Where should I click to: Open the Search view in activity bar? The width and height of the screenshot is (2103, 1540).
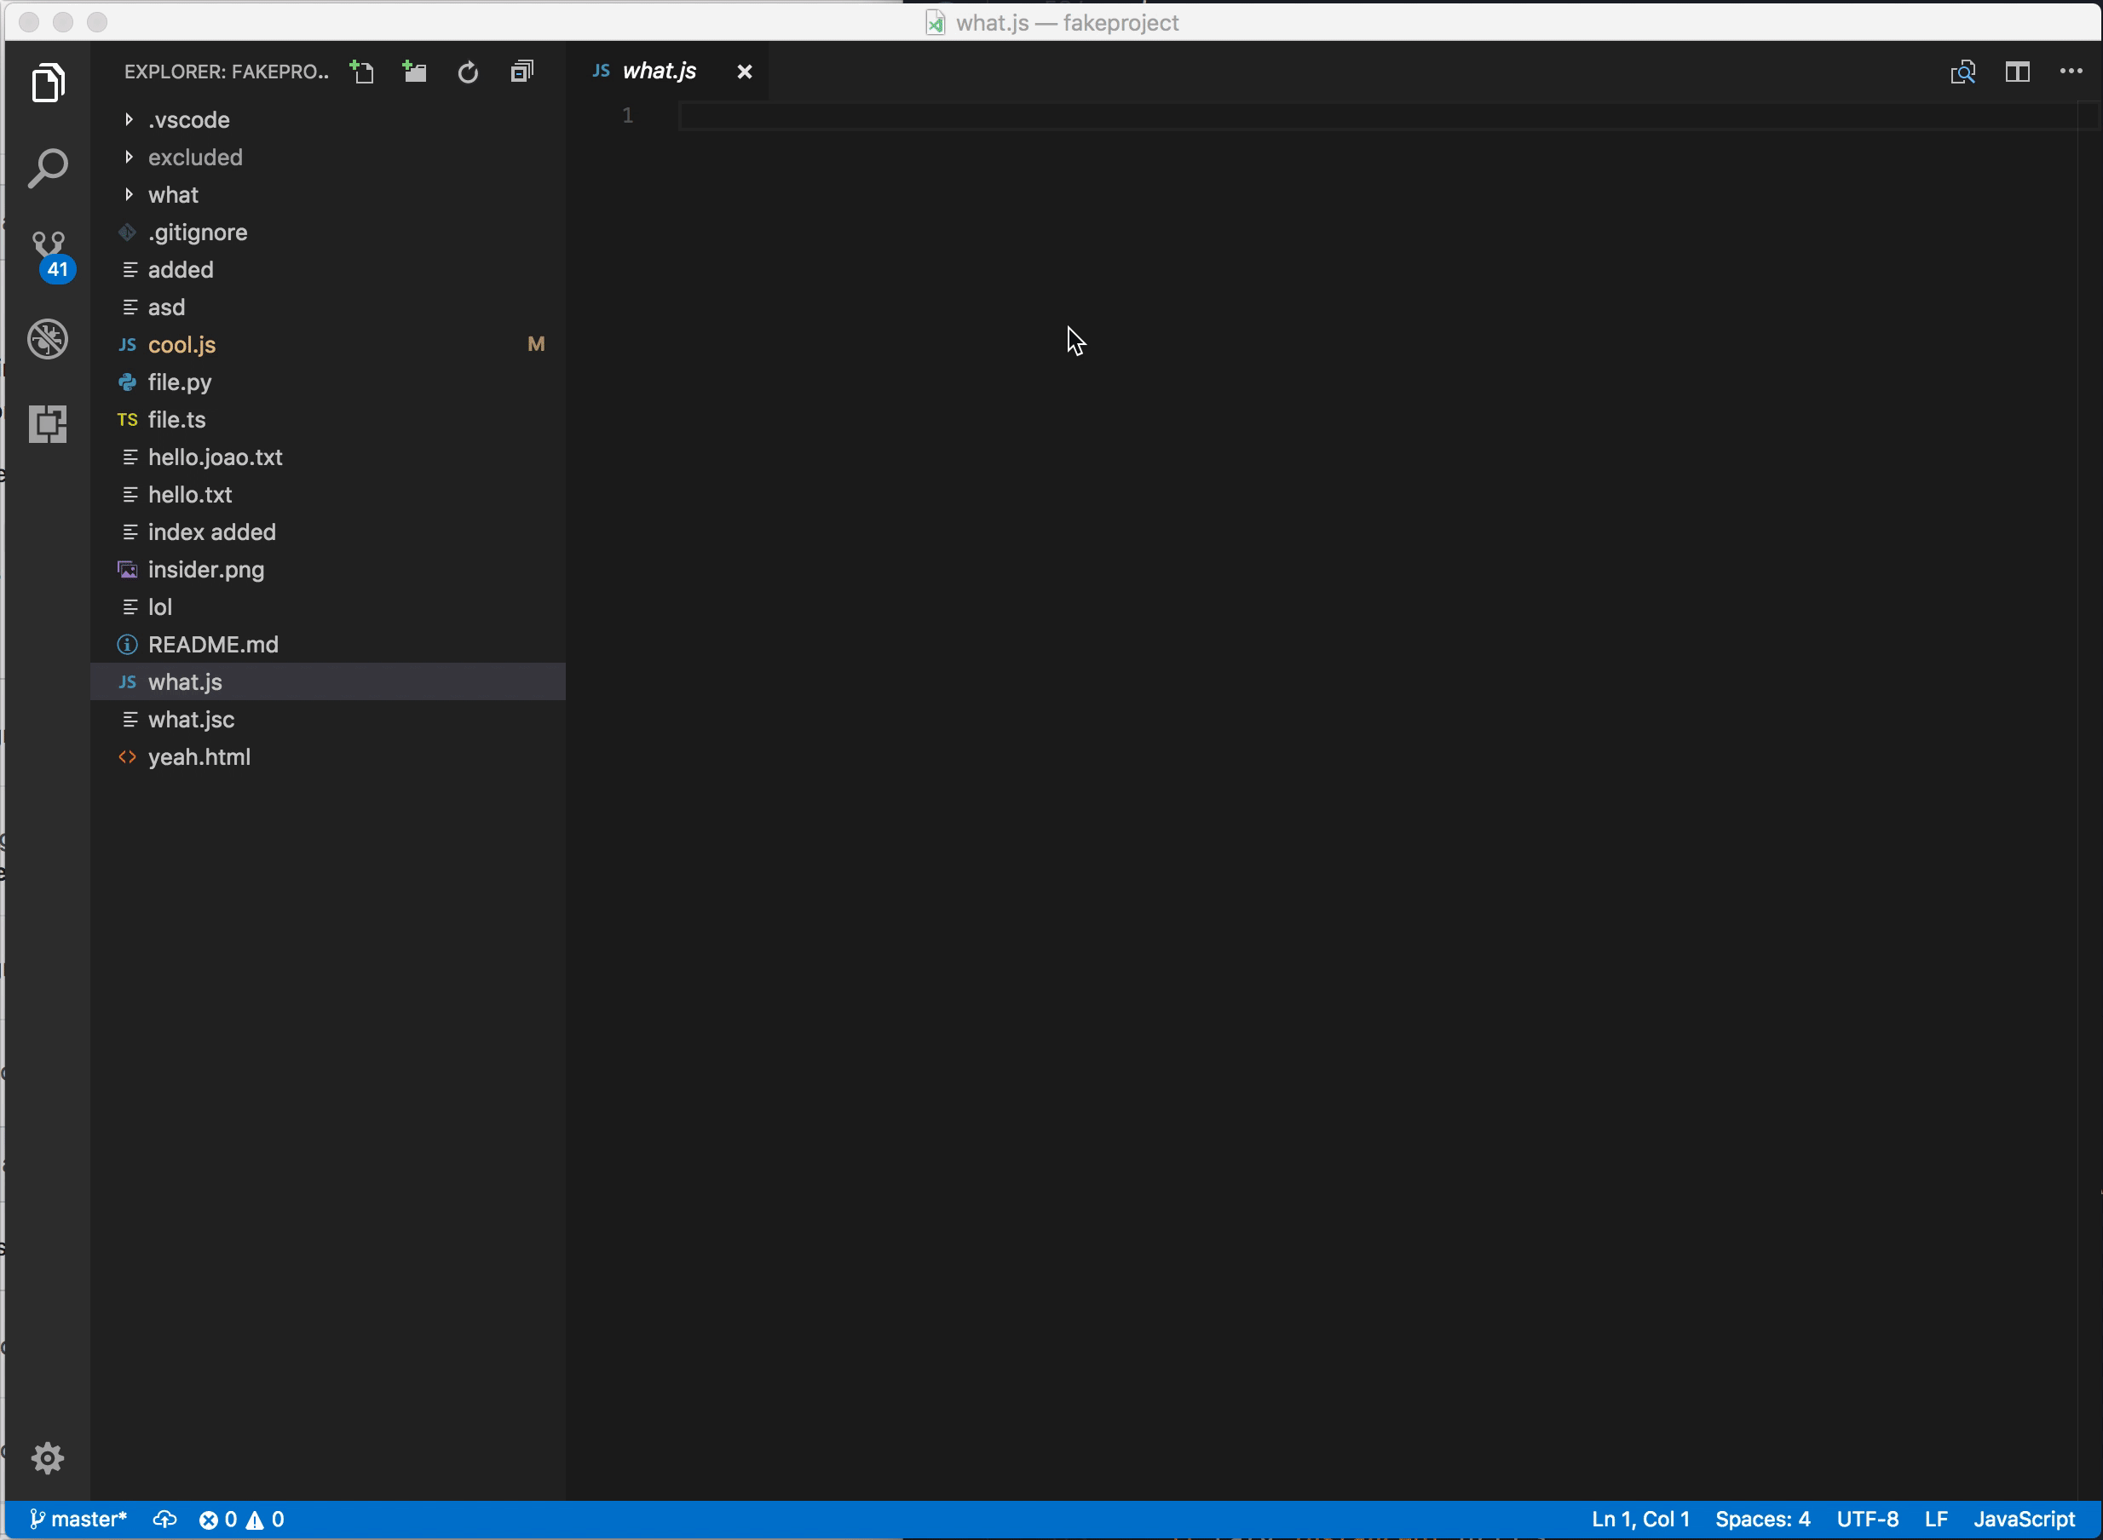pos(48,169)
